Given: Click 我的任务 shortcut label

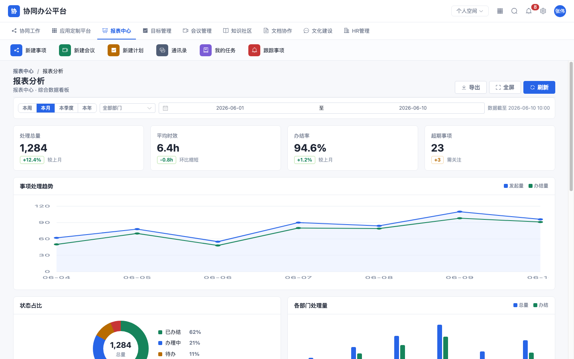Looking at the screenshot, I should click(x=225, y=50).
